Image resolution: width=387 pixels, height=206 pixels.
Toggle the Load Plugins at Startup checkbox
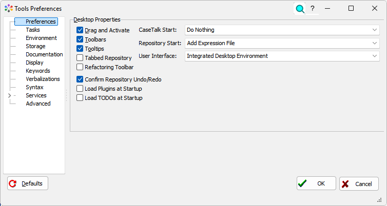[x=80, y=89]
